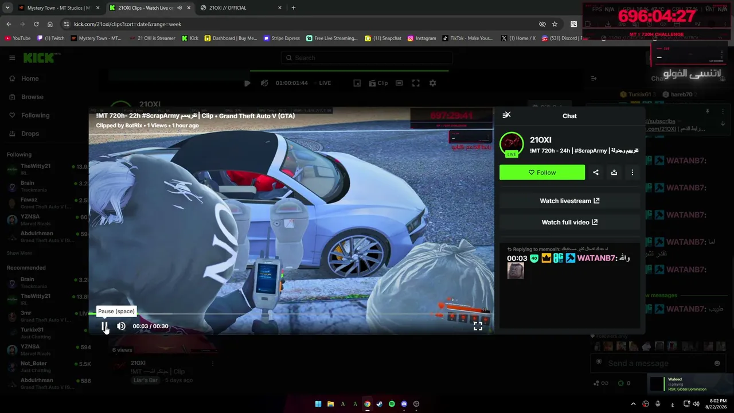Screen dimensions: 734x413
Task: Open Google Chrome from taskbar
Action: pyautogui.click(x=368, y=404)
